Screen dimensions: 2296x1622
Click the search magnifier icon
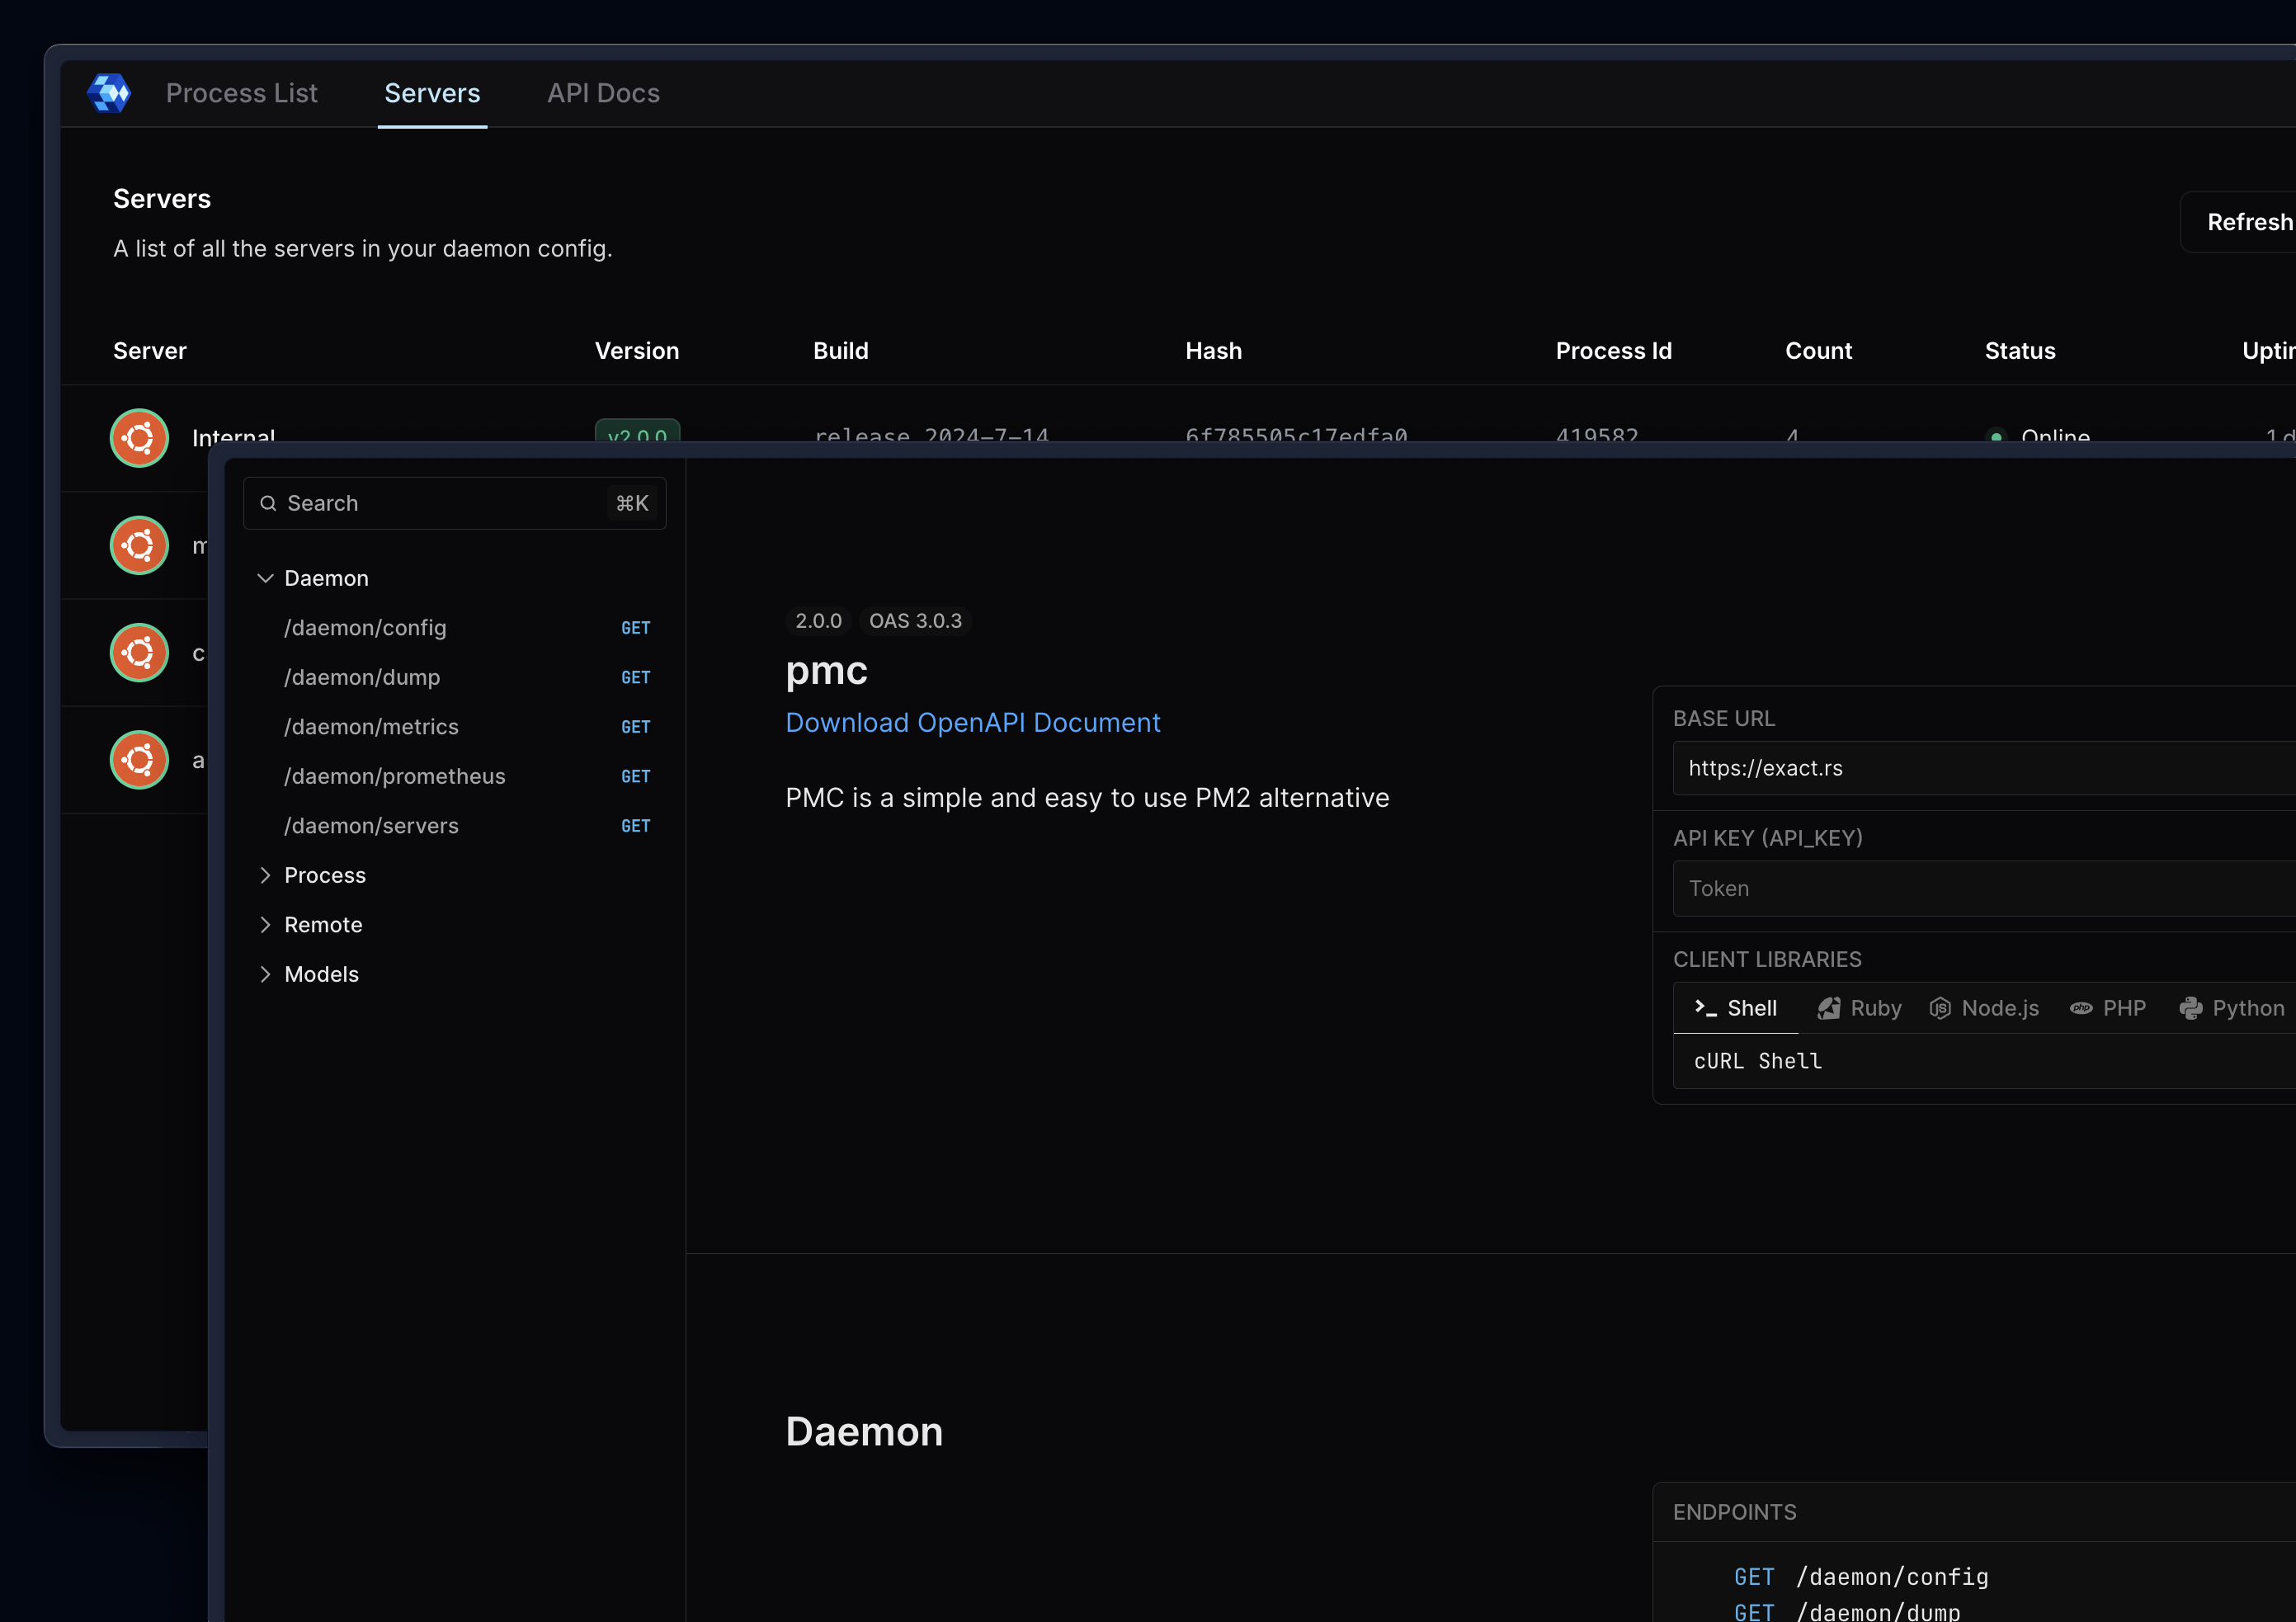(268, 503)
